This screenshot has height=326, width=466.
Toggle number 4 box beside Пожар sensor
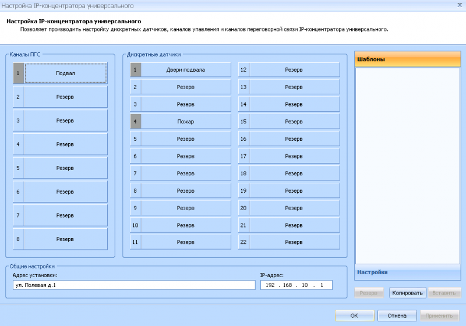[135, 122]
